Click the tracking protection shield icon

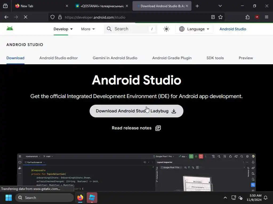click(53, 17)
